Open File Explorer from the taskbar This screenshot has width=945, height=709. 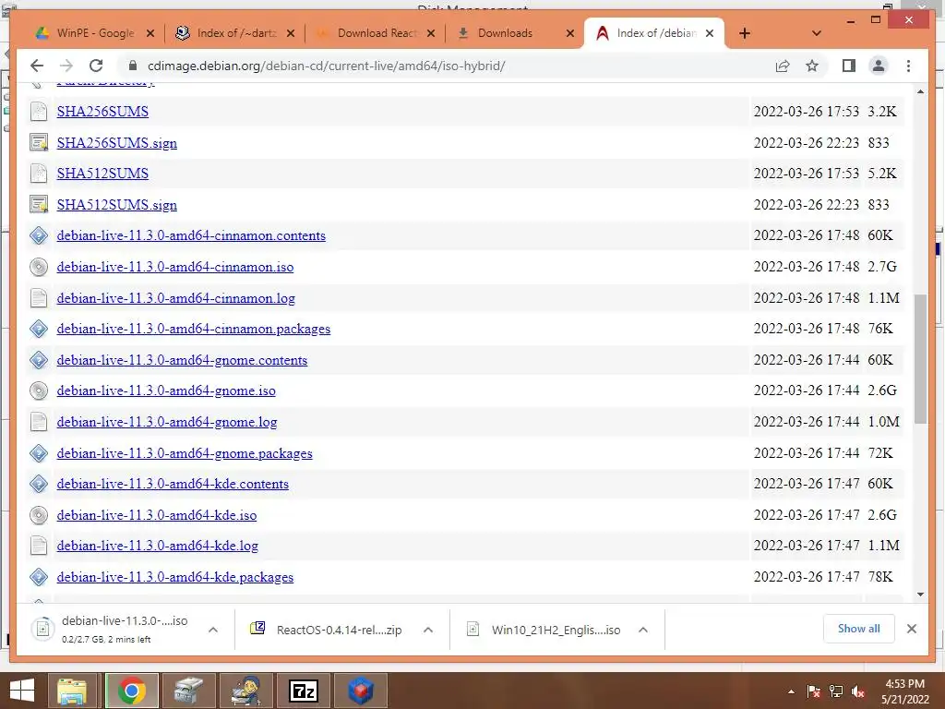coord(72,691)
